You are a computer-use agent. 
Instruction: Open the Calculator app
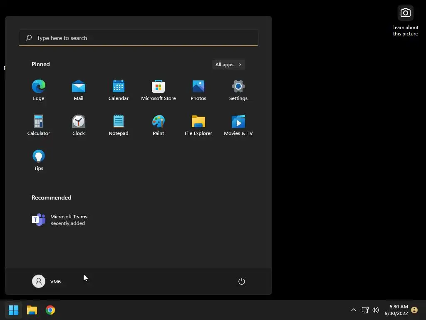(39, 125)
